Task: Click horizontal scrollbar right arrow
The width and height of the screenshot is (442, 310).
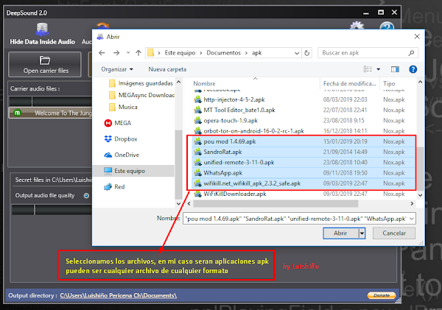Action: pos(412,203)
